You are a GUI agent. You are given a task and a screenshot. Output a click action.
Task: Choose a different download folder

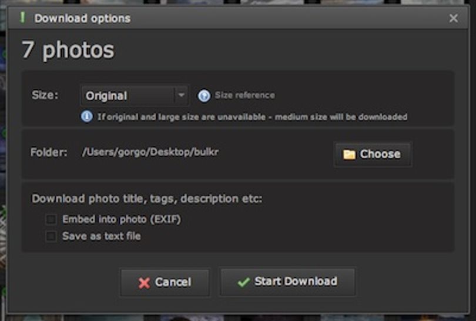[x=373, y=154]
